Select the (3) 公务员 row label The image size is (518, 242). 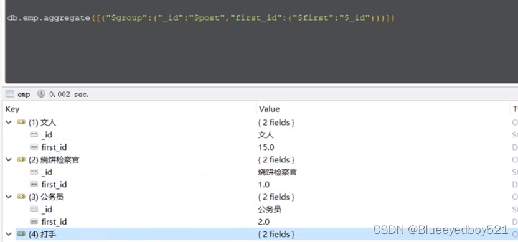point(46,197)
